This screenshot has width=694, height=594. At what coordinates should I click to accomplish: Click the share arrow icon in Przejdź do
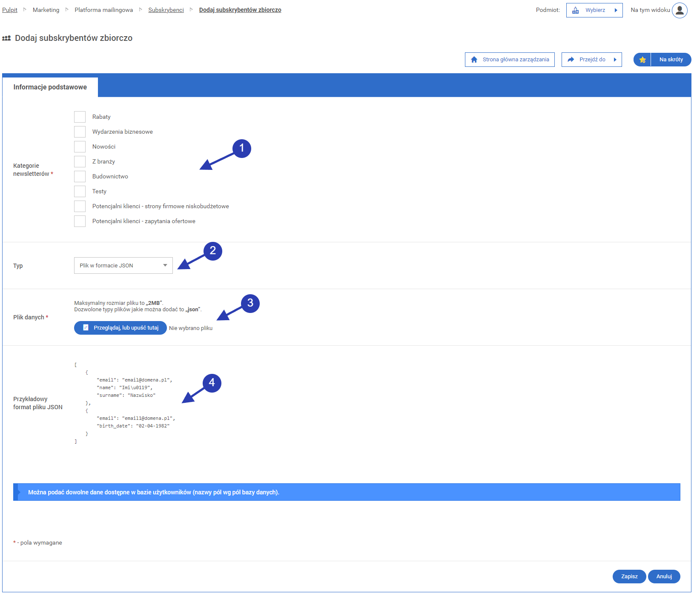click(571, 60)
